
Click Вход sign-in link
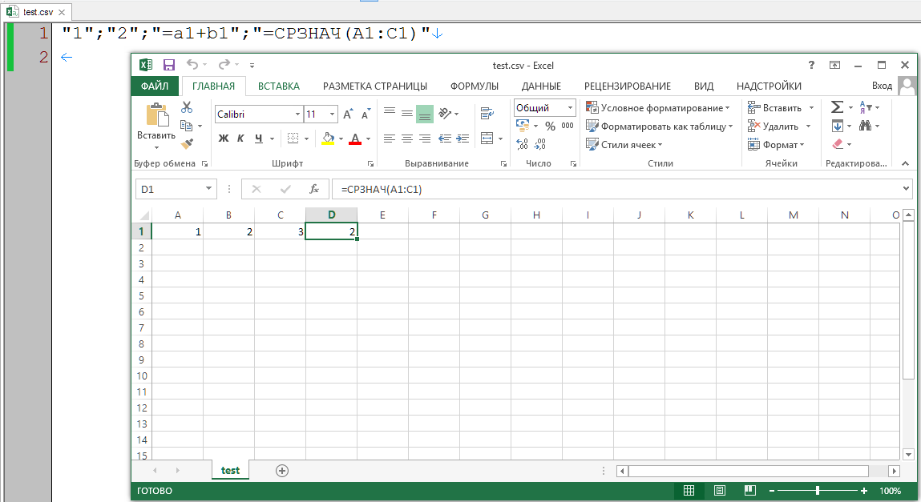tap(882, 86)
